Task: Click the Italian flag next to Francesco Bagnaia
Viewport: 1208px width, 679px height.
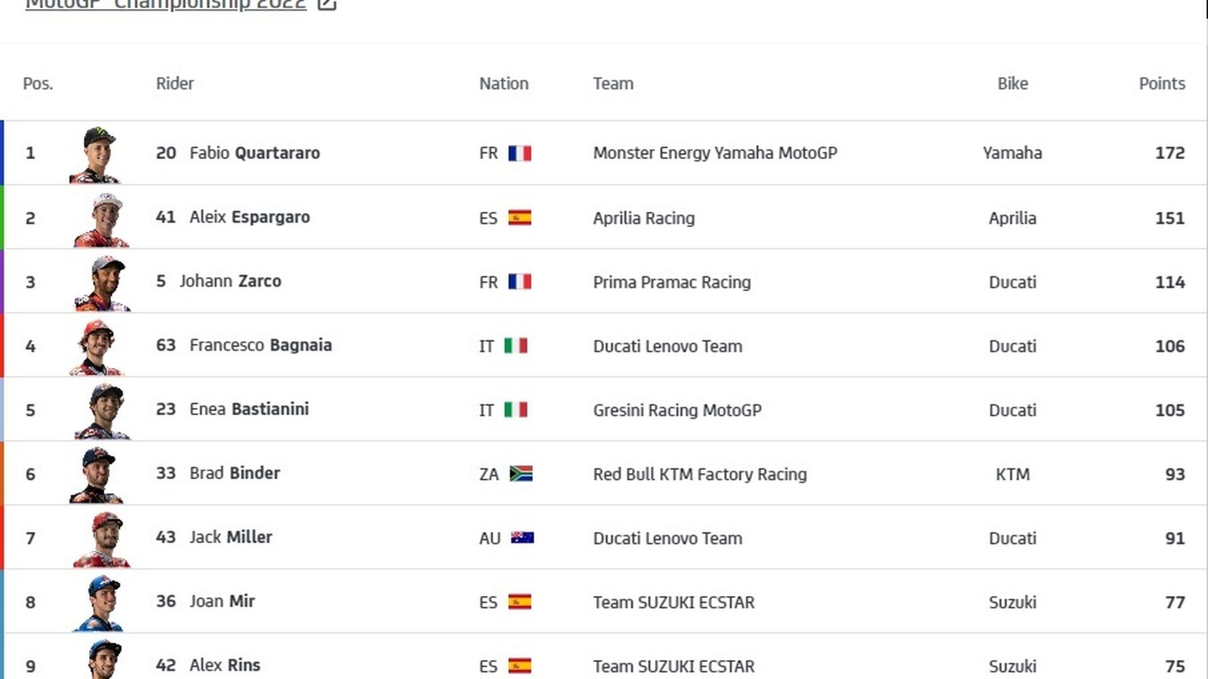Action: click(x=518, y=346)
